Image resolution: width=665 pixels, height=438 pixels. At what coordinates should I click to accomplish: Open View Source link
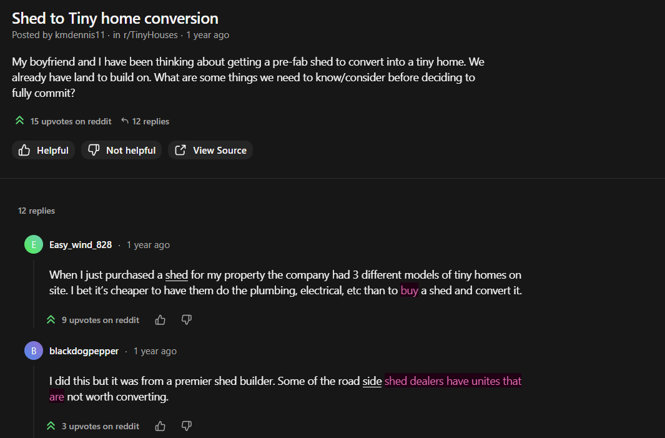(210, 150)
